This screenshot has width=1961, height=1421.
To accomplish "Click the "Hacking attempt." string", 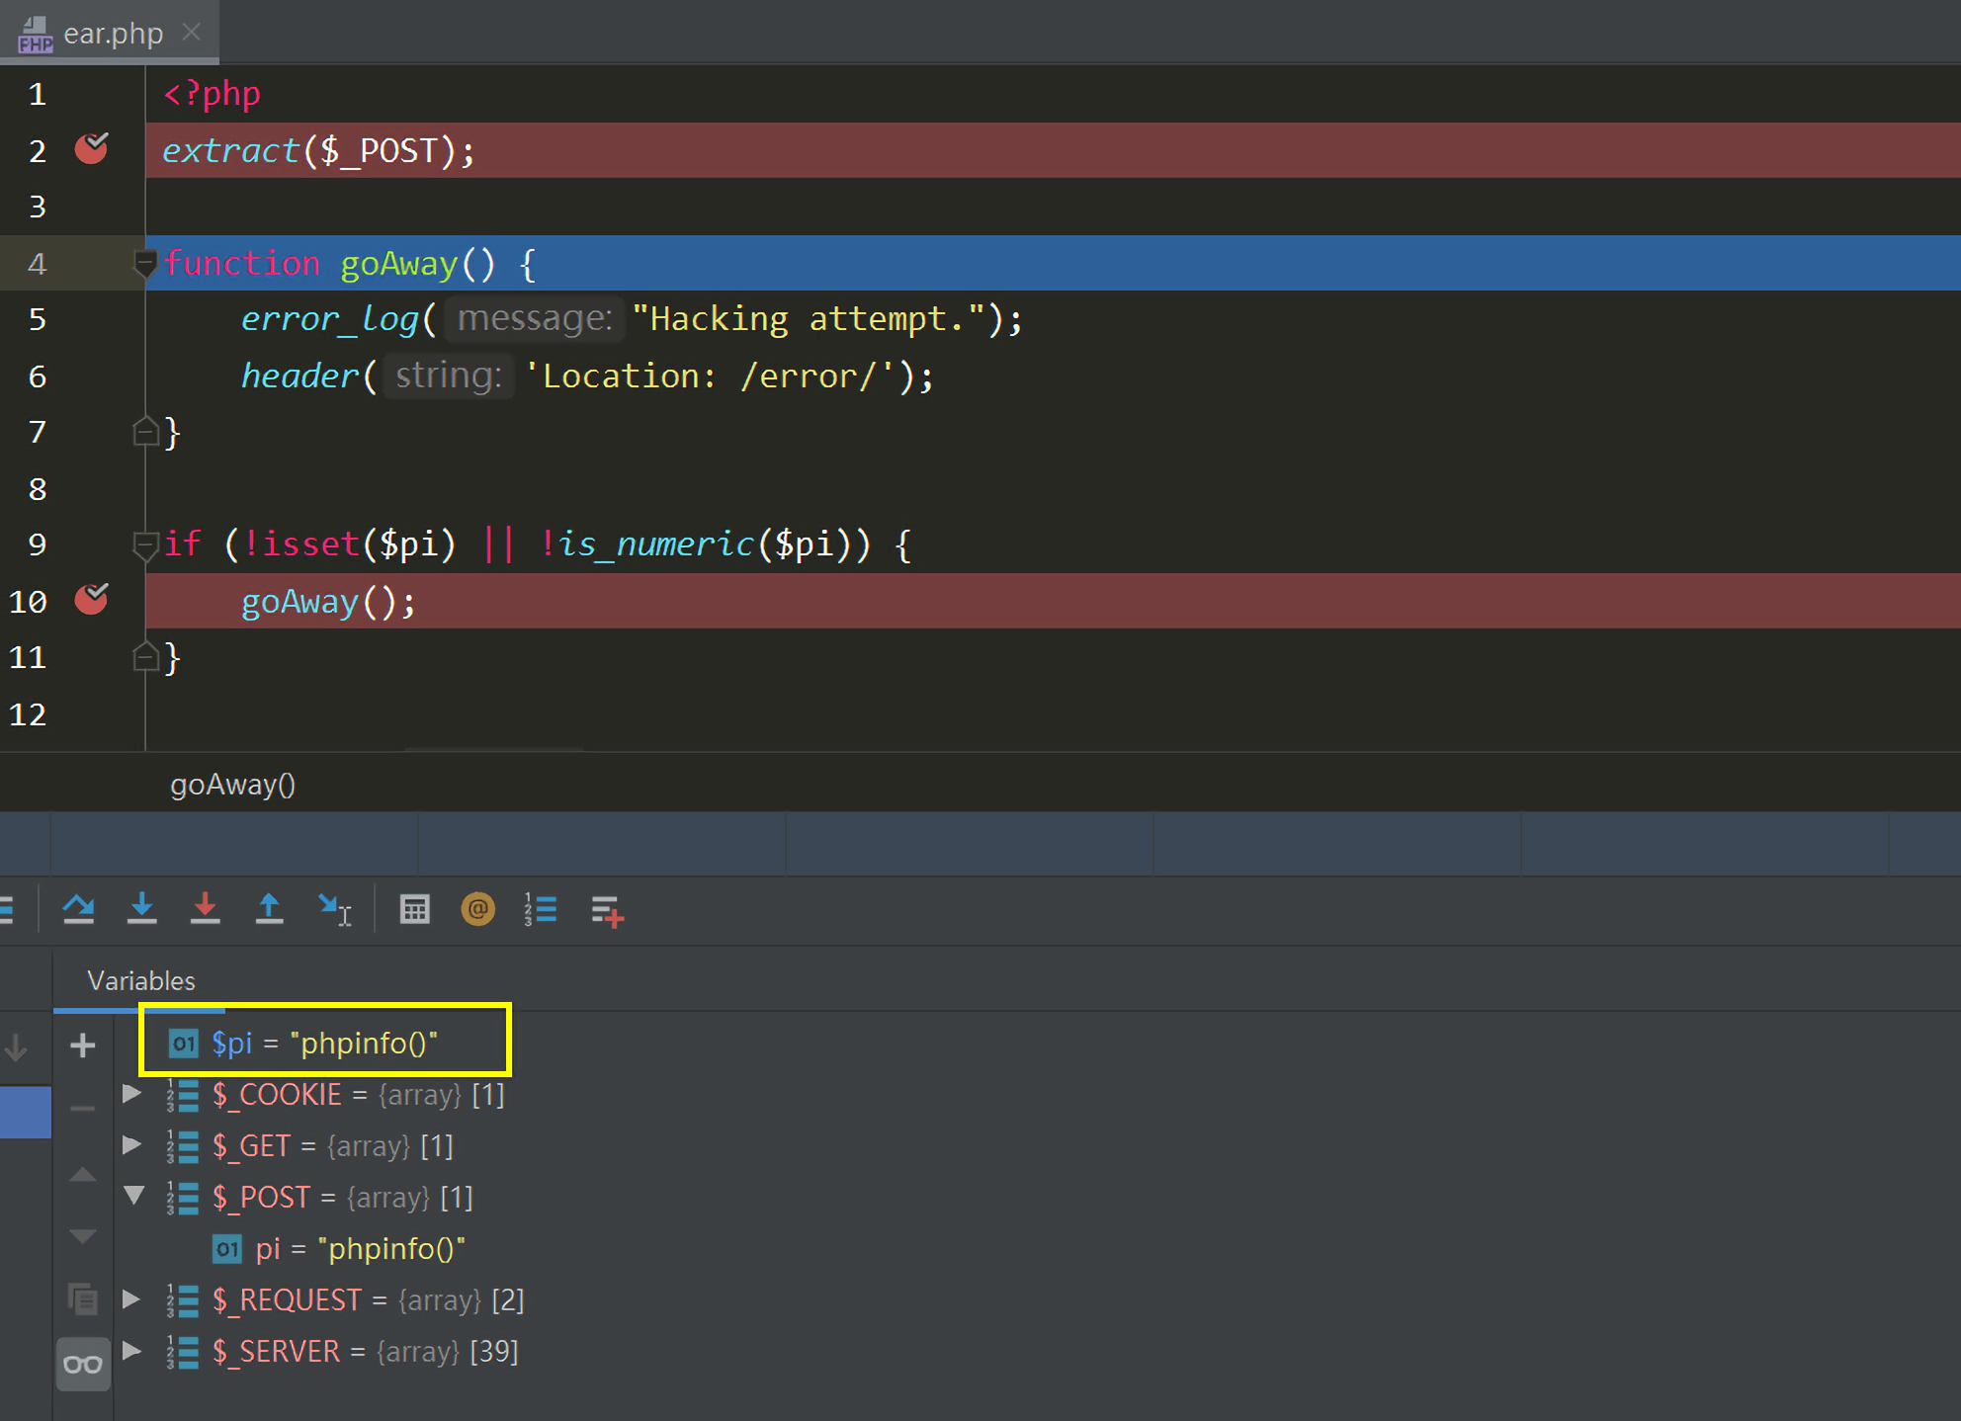I will point(809,318).
